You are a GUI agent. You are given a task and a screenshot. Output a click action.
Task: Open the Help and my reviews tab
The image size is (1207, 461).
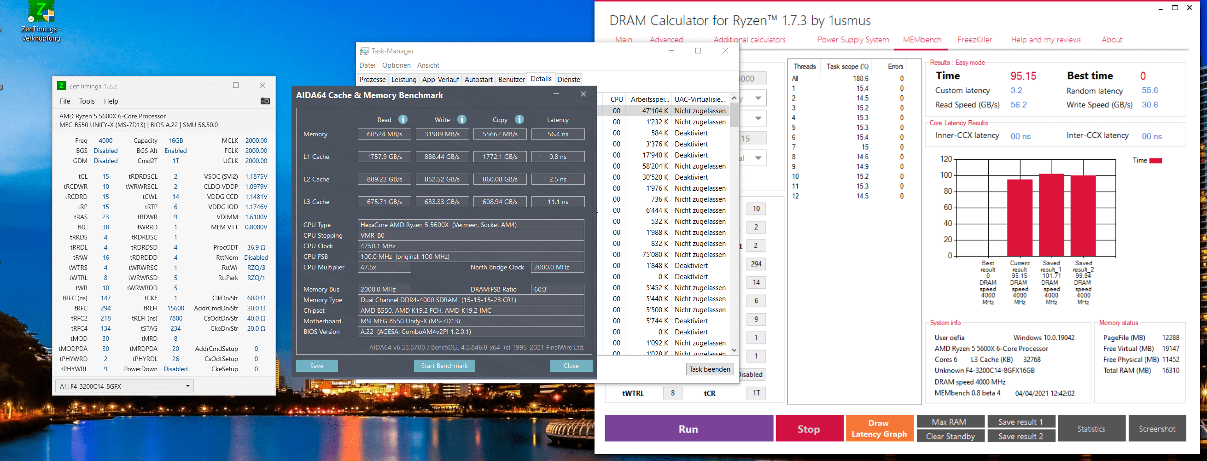[1045, 40]
